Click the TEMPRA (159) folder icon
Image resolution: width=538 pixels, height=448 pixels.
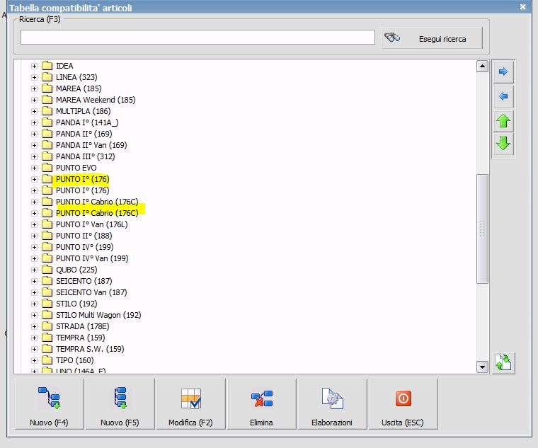[47, 338]
